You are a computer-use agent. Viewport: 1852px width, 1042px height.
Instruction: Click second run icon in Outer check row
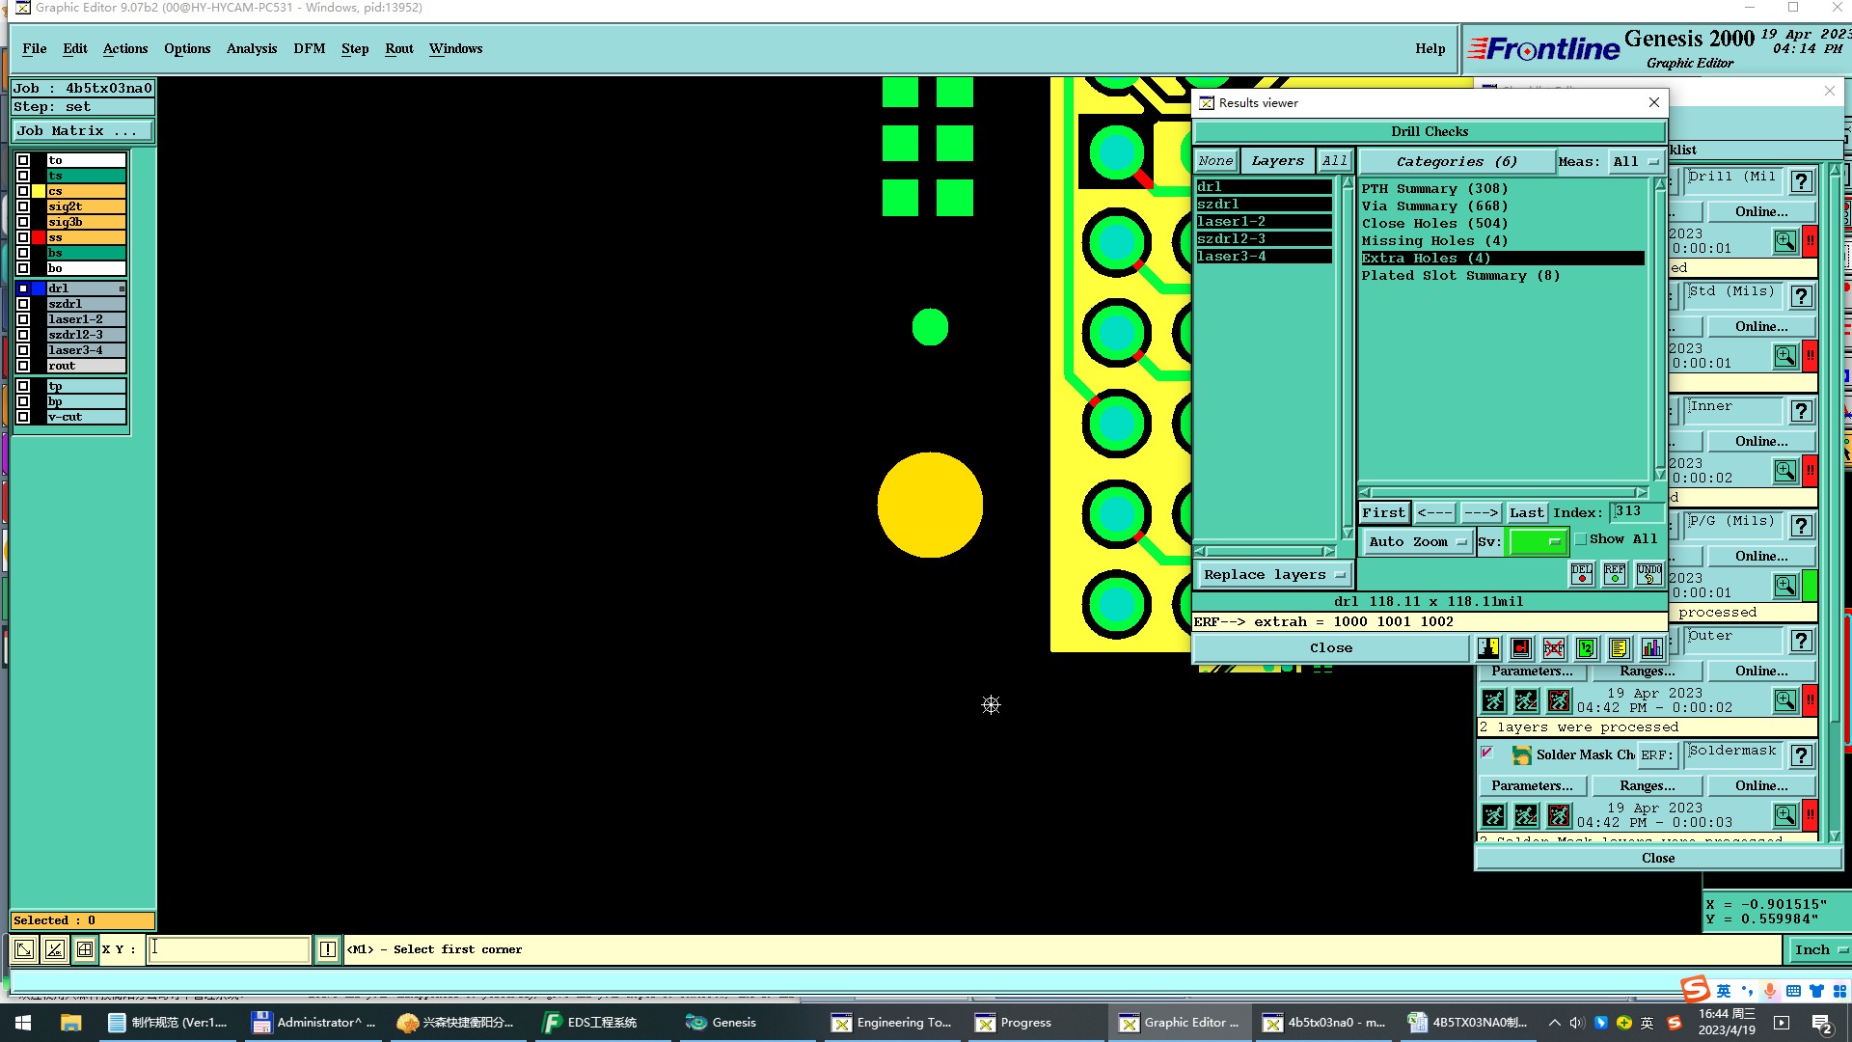click(1526, 700)
